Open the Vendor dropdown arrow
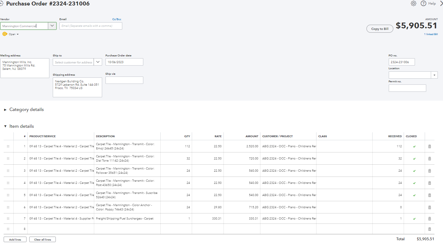Screen dimensions: 443x243 (x=52, y=26)
